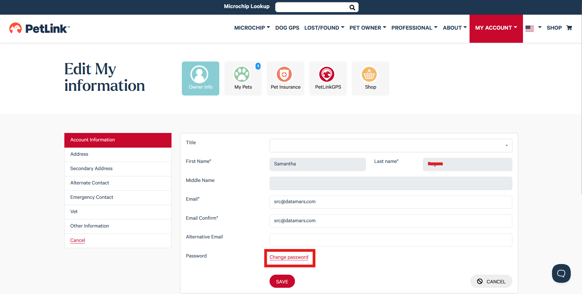Select Address in sidebar
This screenshot has width=582, height=294.
[x=118, y=154]
